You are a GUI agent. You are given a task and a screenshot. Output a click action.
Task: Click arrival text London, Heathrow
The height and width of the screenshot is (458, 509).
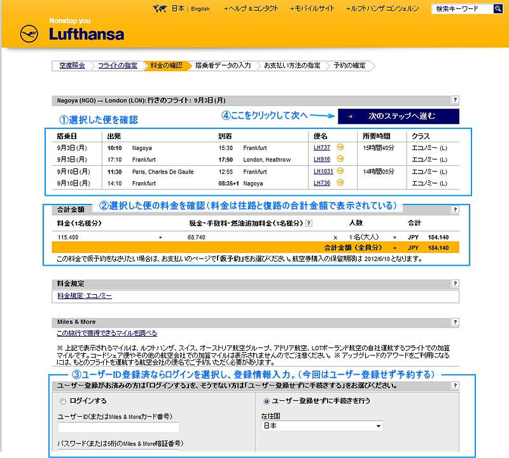pos(267,159)
